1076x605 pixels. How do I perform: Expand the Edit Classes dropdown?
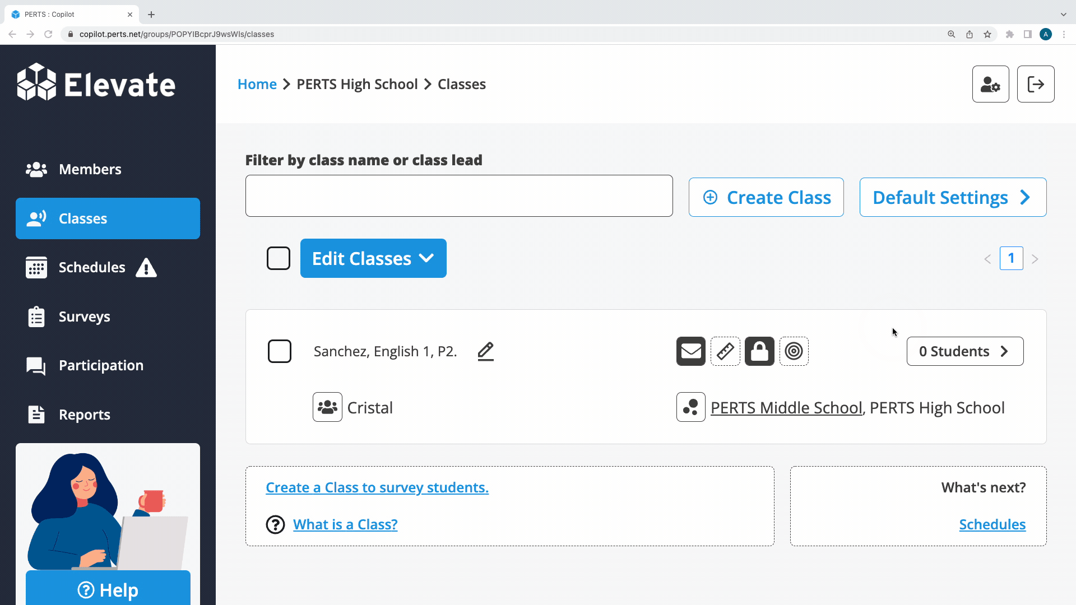(x=373, y=258)
